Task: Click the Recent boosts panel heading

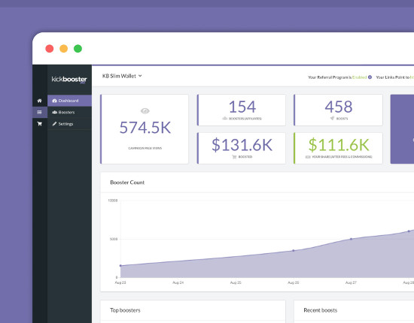Action: 321,310
